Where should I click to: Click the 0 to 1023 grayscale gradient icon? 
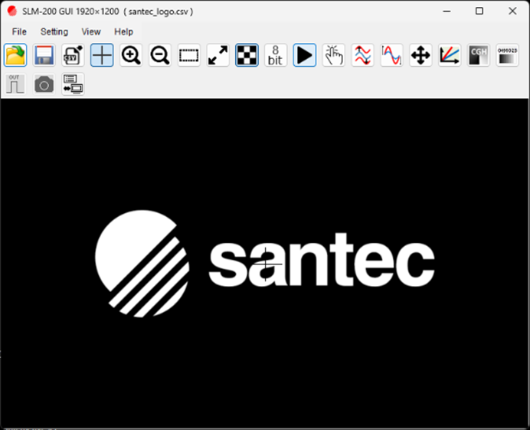[x=507, y=55]
